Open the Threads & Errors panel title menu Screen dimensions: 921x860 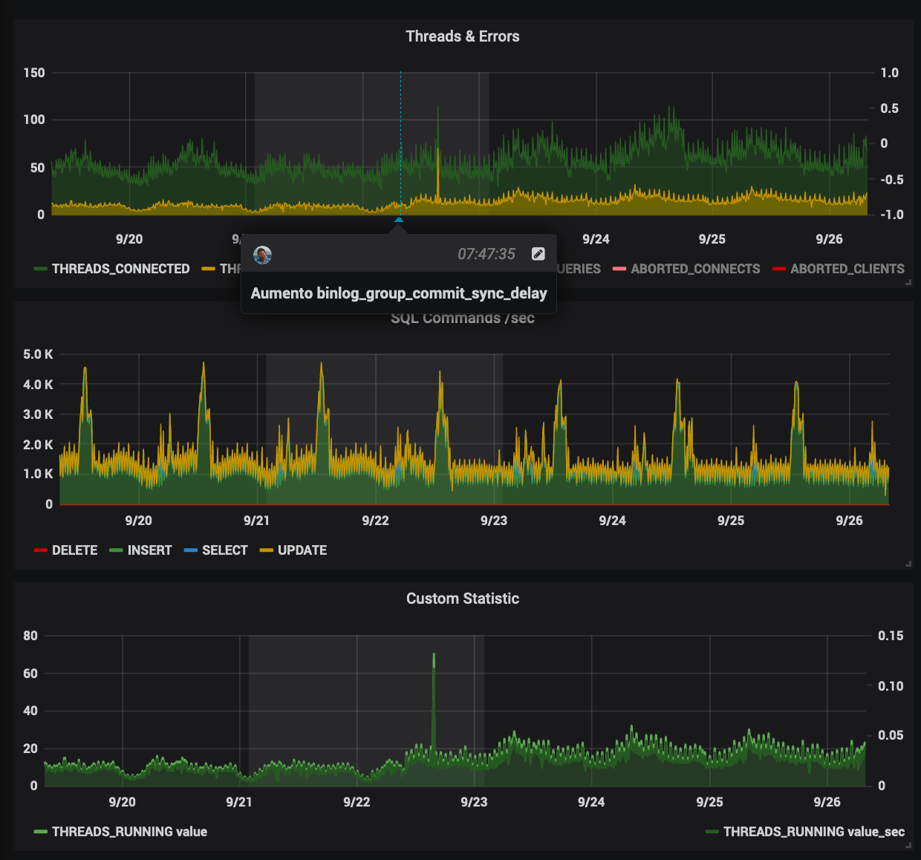[462, 36]
